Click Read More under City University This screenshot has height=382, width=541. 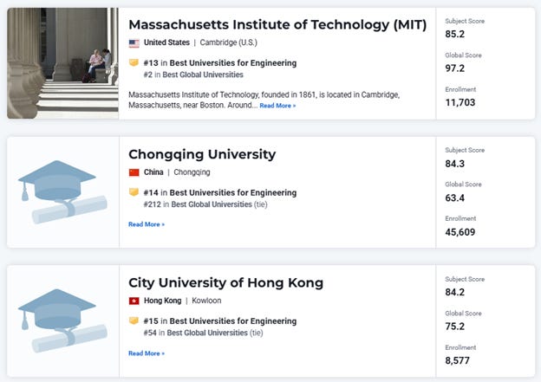pyautogui.click(x=147, y=353)
